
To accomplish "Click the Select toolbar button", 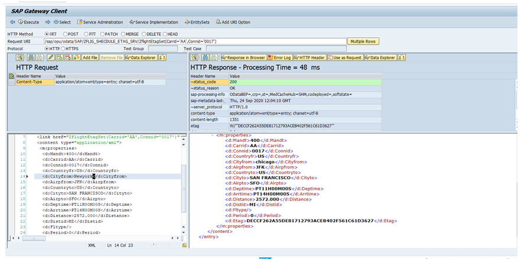I will pyautogui.click(x=62, y=22).
